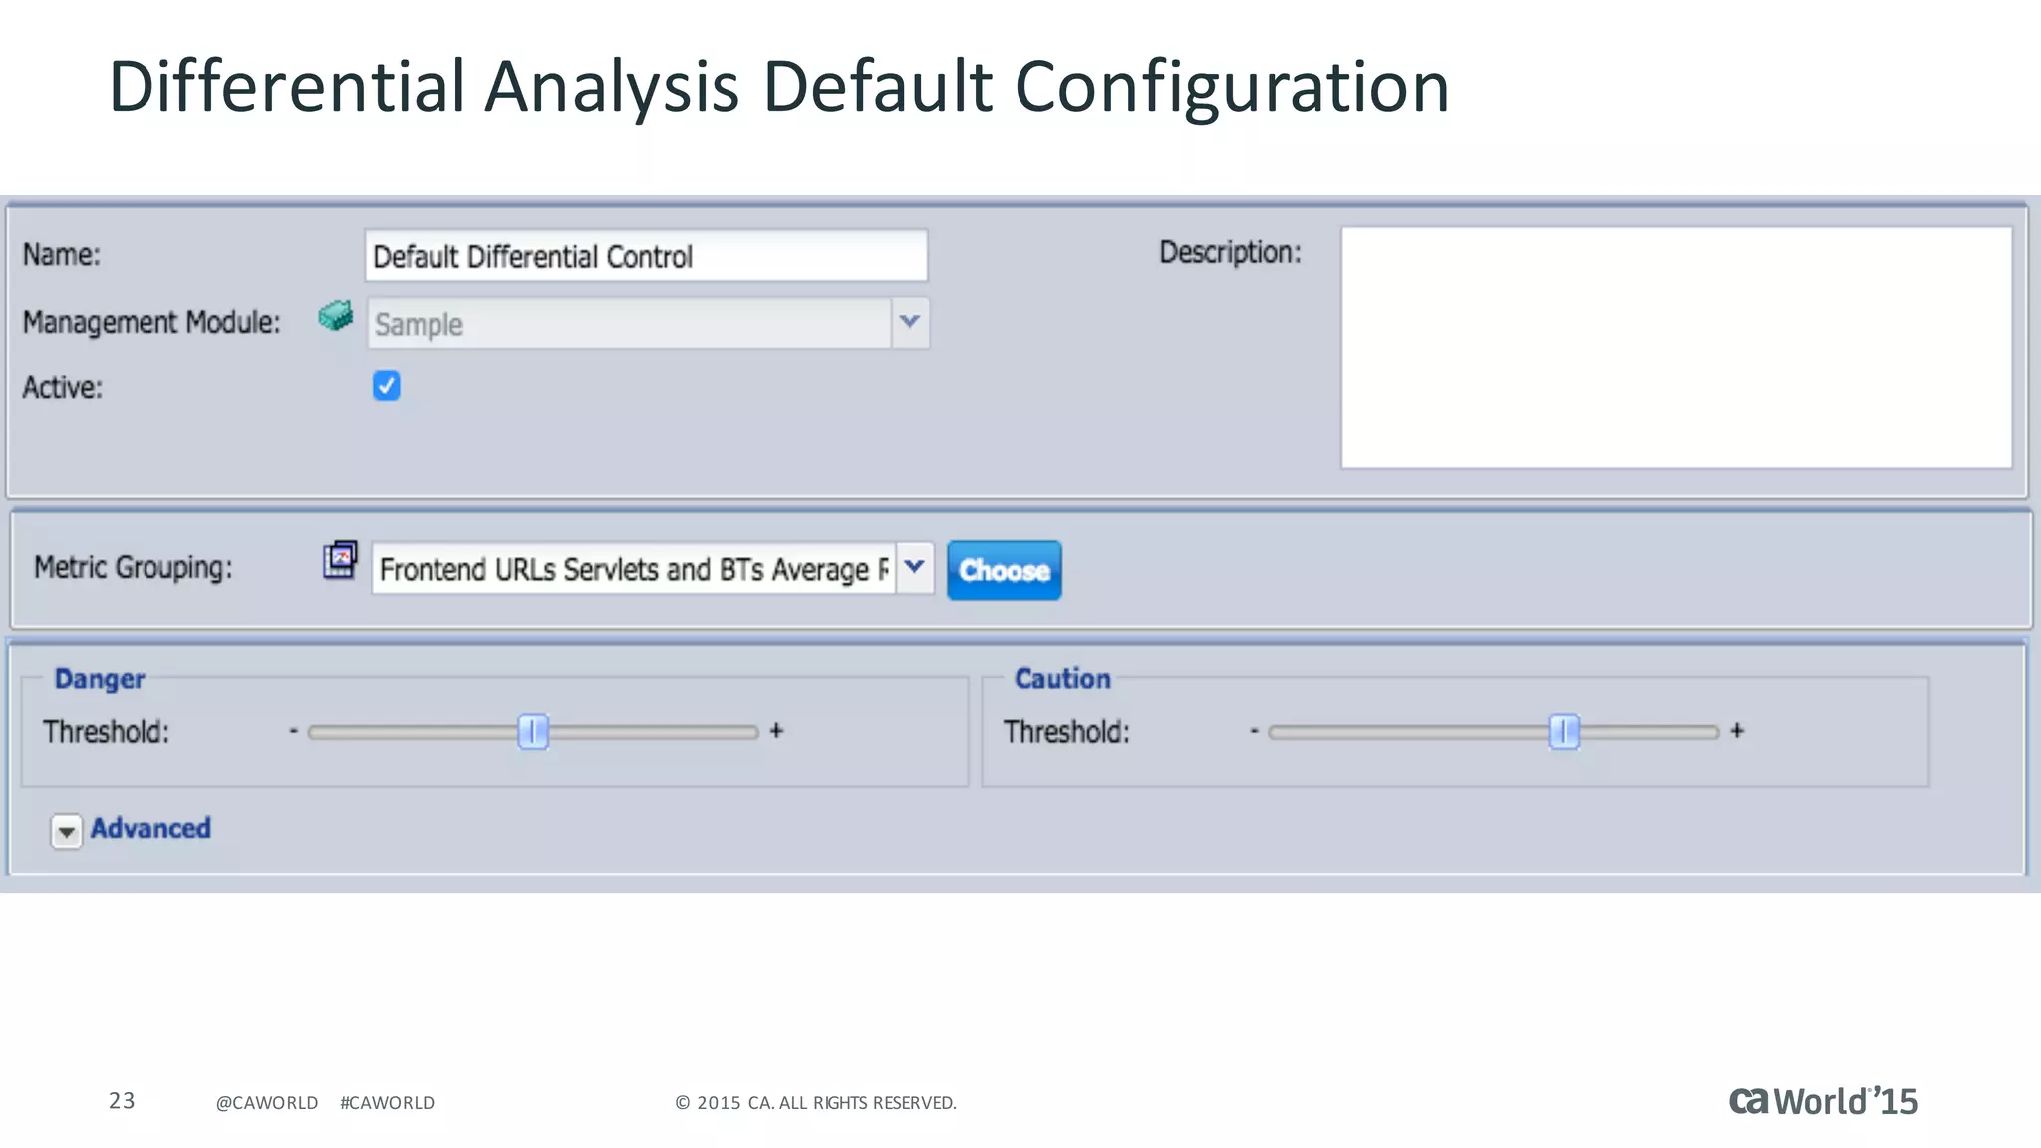Viewport: 2041px width, 1148px height.
Task: Click the Danger slider minus sign
Action: pos(294,731)
